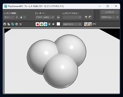Select the auto region icon
This screenshot has height=97, width=123.
click(25, 17)
